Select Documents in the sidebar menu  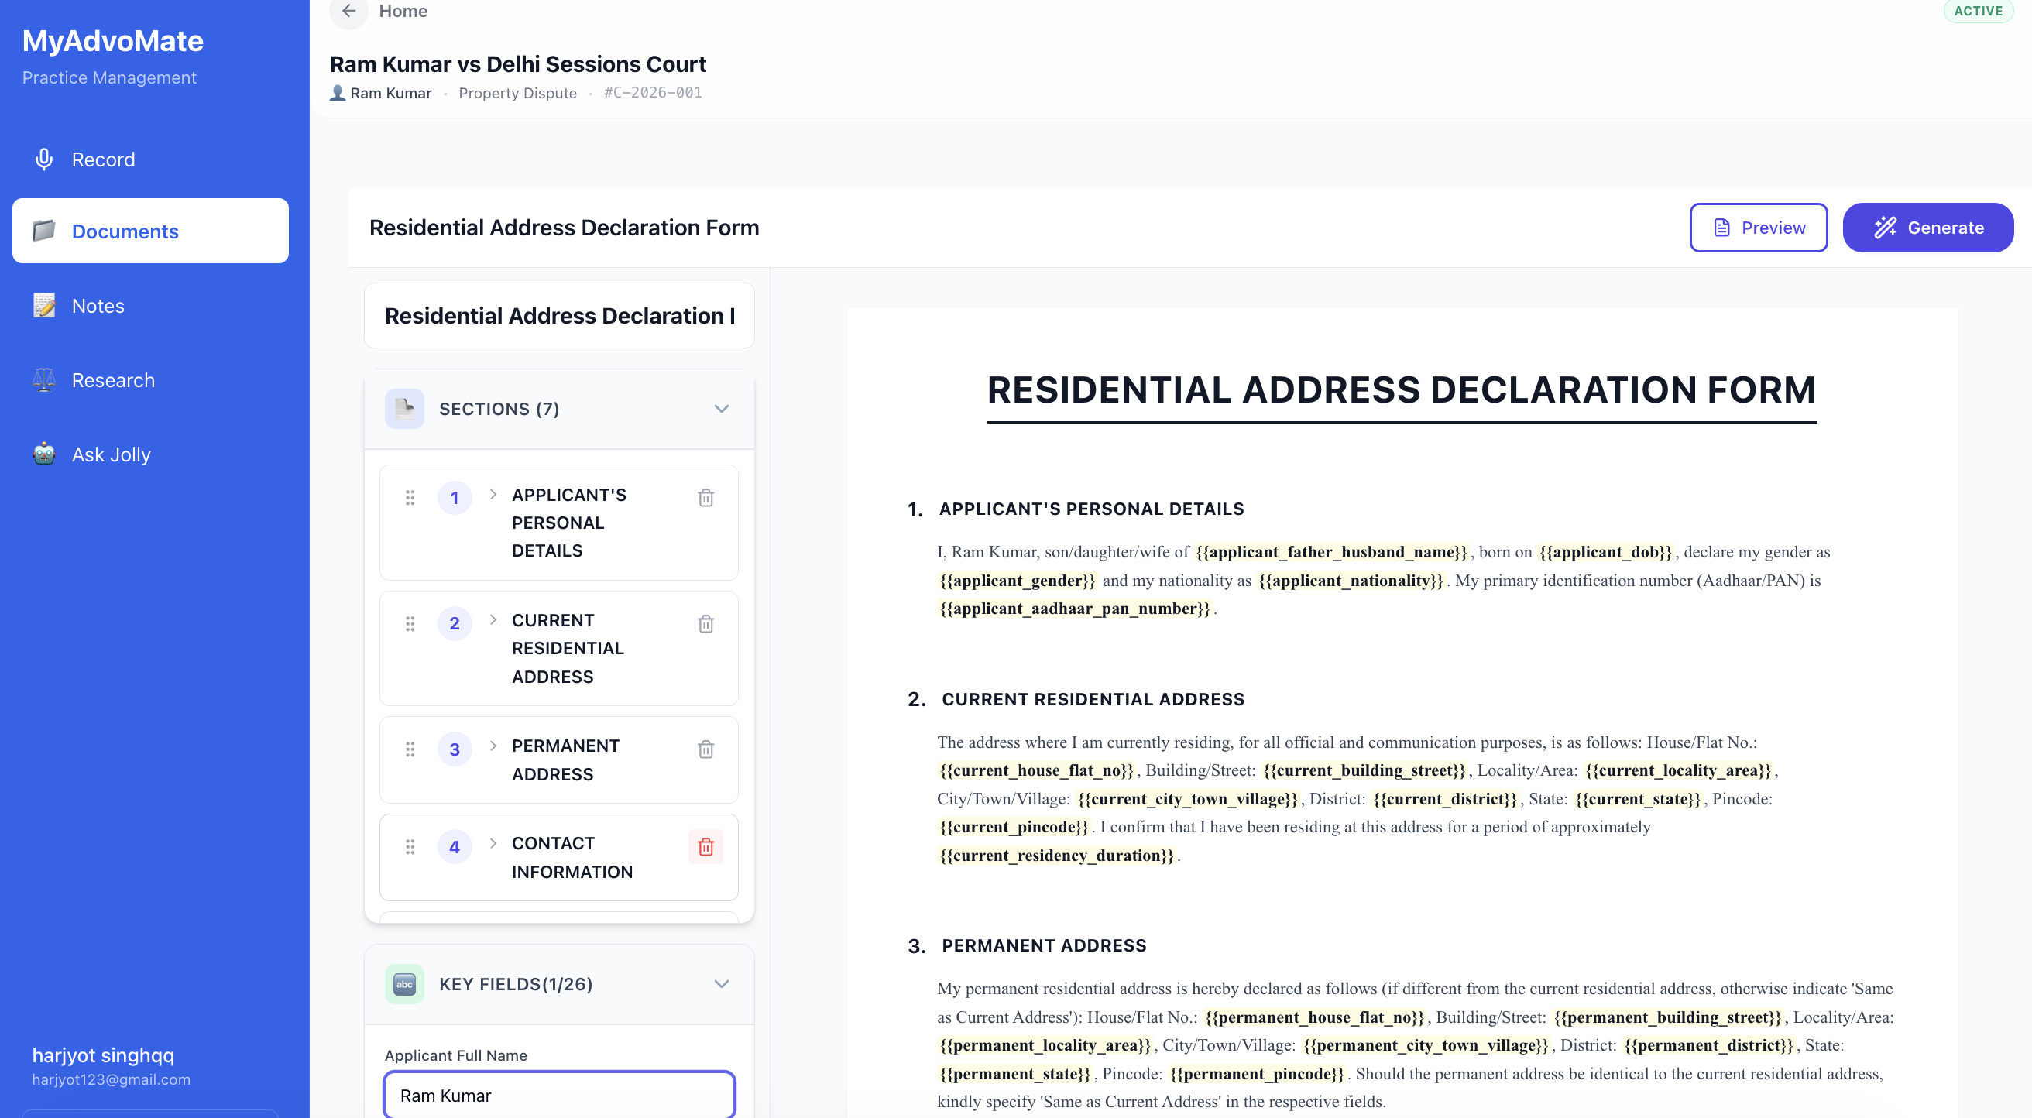tap(125, 231)
